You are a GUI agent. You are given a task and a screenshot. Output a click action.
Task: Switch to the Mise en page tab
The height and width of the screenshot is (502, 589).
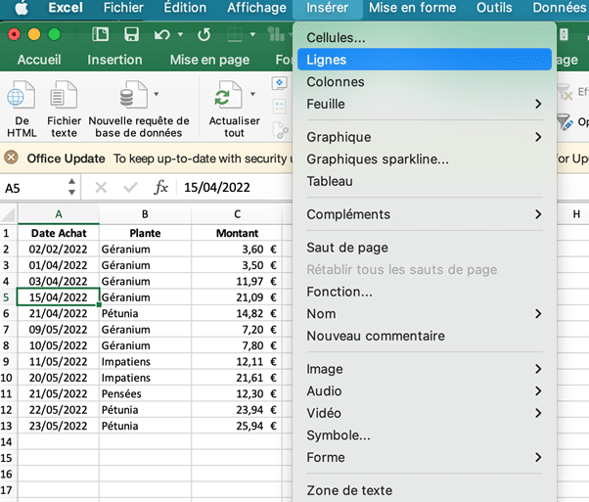tap(209, 60)
